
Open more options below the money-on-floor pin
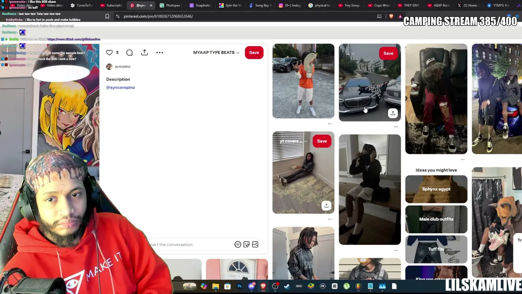point(330,219)
